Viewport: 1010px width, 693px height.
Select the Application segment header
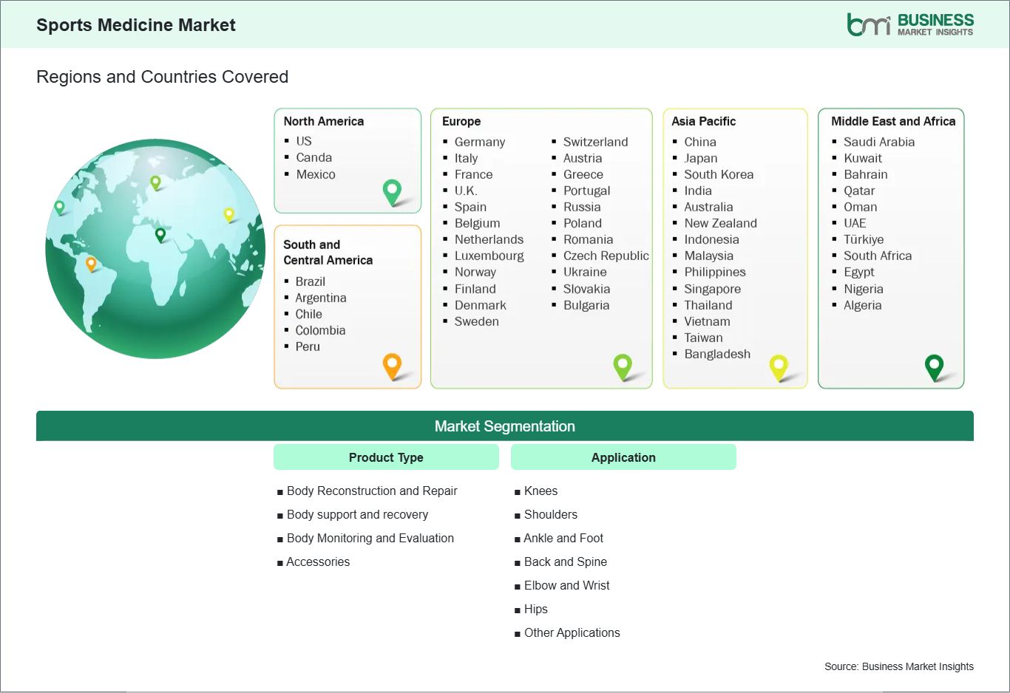tap(623, 457)
